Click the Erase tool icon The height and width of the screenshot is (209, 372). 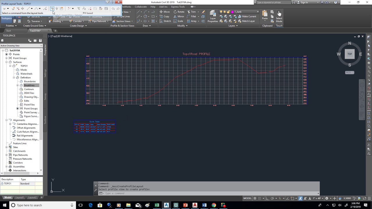click(x=203, y=12)
